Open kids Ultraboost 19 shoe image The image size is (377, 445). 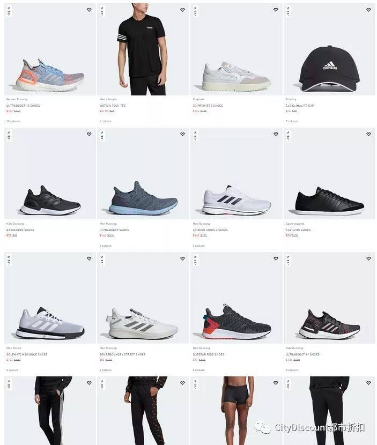(330, 298)
